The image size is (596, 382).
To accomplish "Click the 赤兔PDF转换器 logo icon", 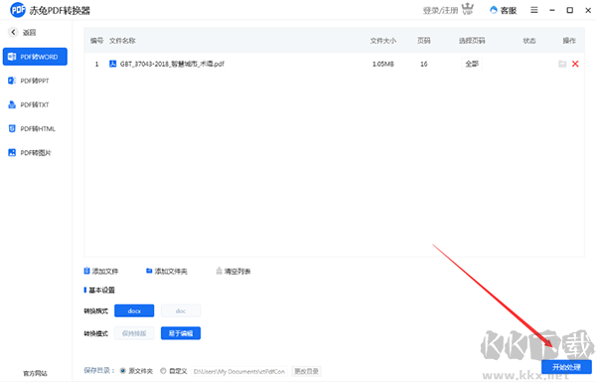I will tap(18, 10).
